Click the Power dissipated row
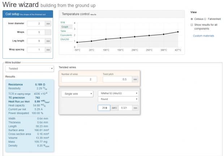This screenshot has width=224, height=156. (x=26, y=113)
